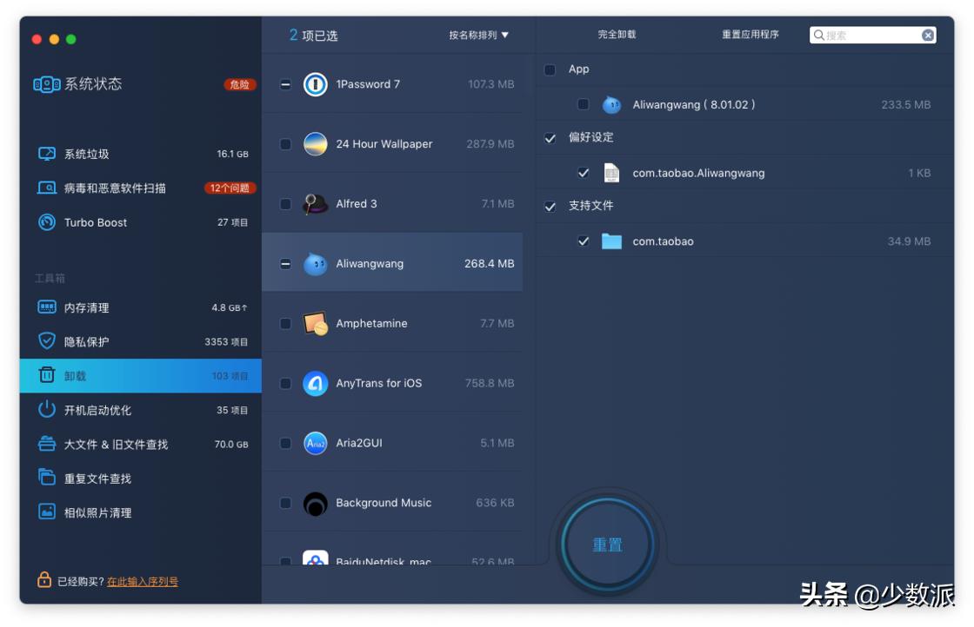Viewport: 974px width, 627px height.
Task: Click the 系统垃圾 monitor icon
Action: click(x=47, y=154)
